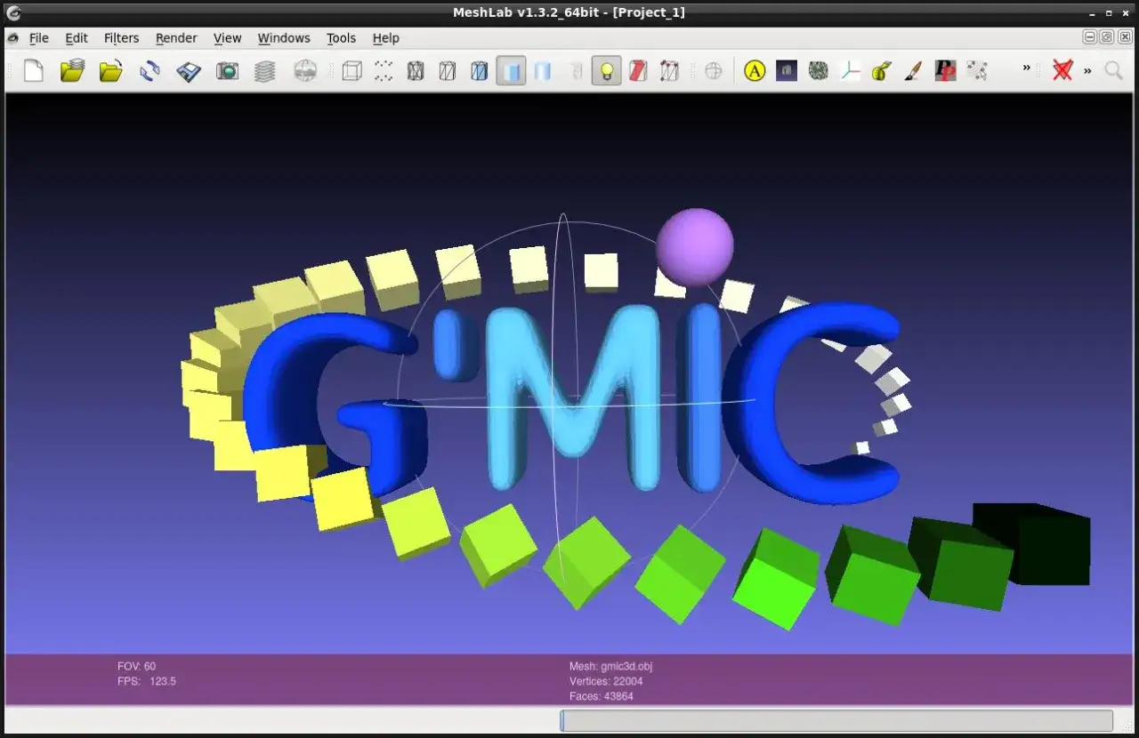Open the Render menu
The image size is (1139, 738).
click(x=176, y=38)
